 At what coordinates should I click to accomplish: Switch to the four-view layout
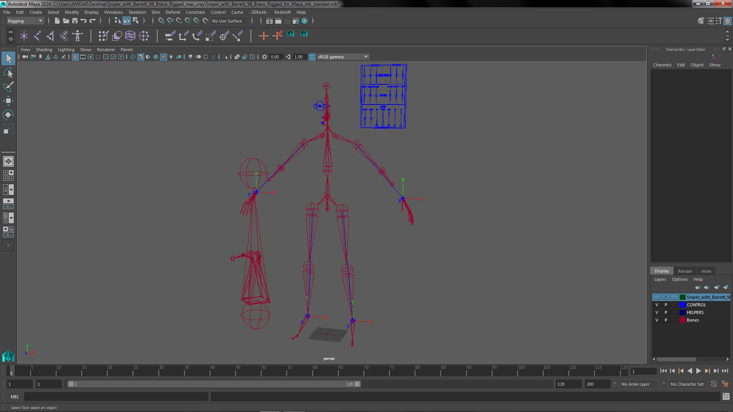pyautogui.click(x=8, y=175)
